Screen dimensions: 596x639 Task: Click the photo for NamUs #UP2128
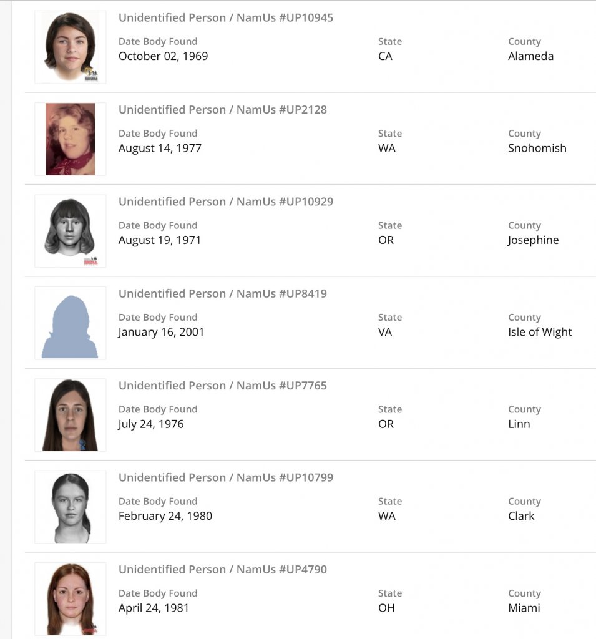click(x=70, y=139)
